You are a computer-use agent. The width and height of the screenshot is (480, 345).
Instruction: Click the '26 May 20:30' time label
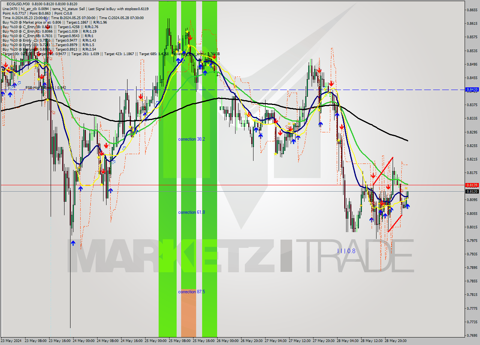[251, 341]
